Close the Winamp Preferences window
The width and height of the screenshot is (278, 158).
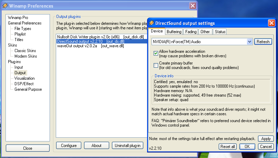(x=193, y=6)
